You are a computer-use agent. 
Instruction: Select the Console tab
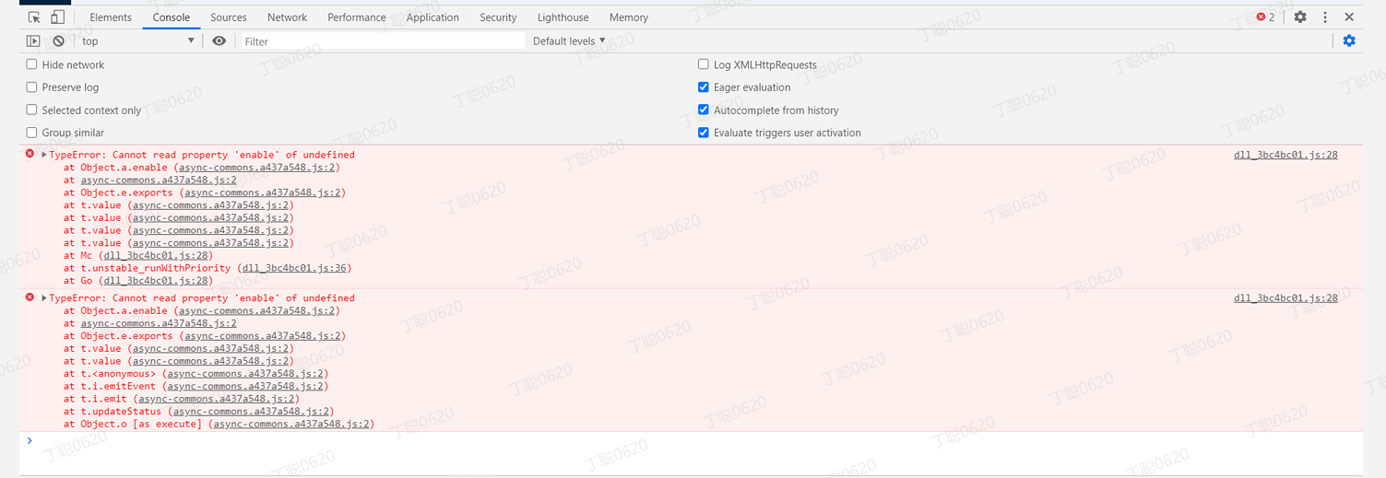pos(172,17)
